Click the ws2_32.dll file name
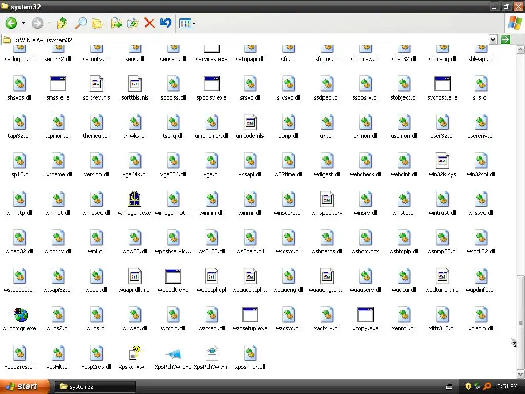 click(212, 251)
